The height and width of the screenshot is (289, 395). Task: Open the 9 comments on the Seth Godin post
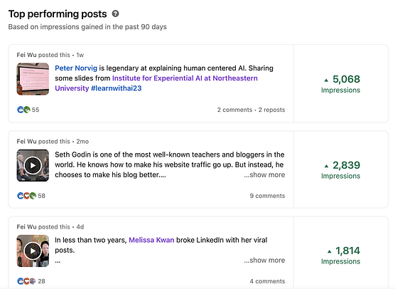[267, 196]
